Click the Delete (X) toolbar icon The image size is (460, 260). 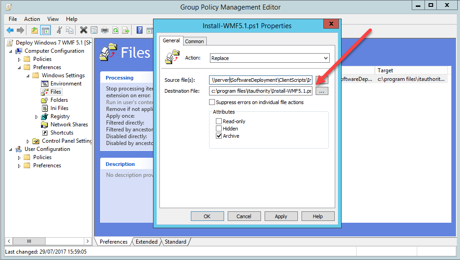[x=83, y=30]
